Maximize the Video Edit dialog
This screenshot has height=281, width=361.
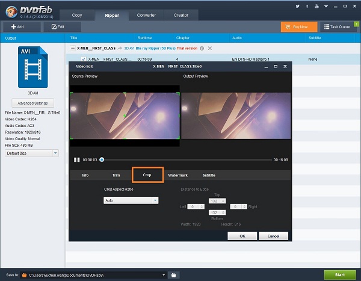tap(276, 66)
